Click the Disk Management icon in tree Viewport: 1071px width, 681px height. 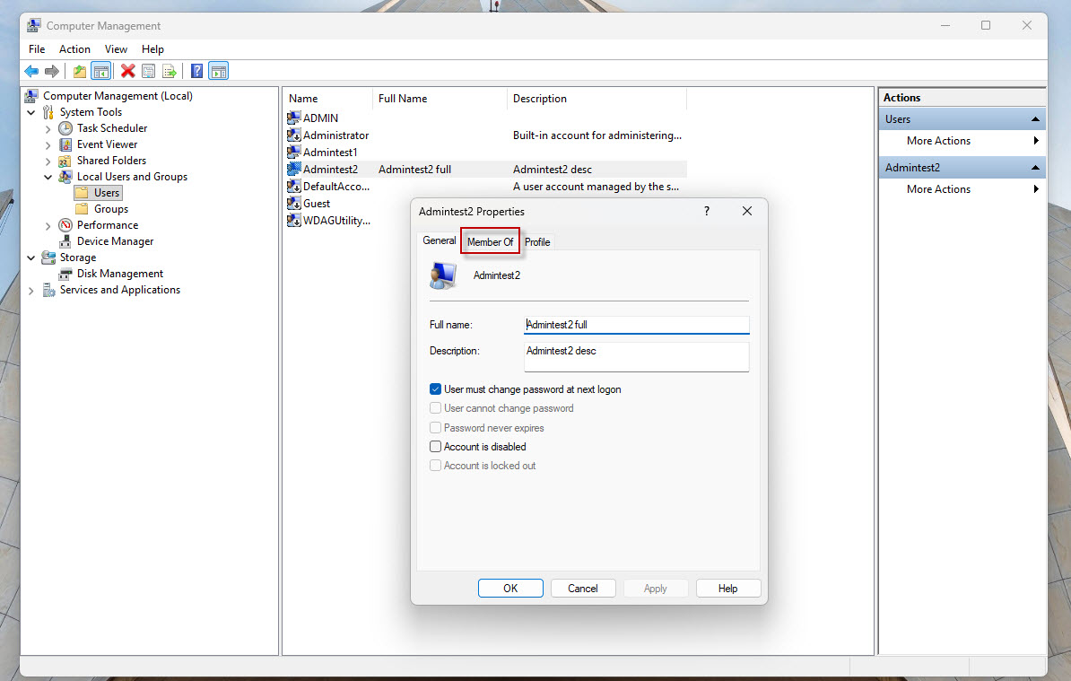pyautogui.click(x=65, y=274)
